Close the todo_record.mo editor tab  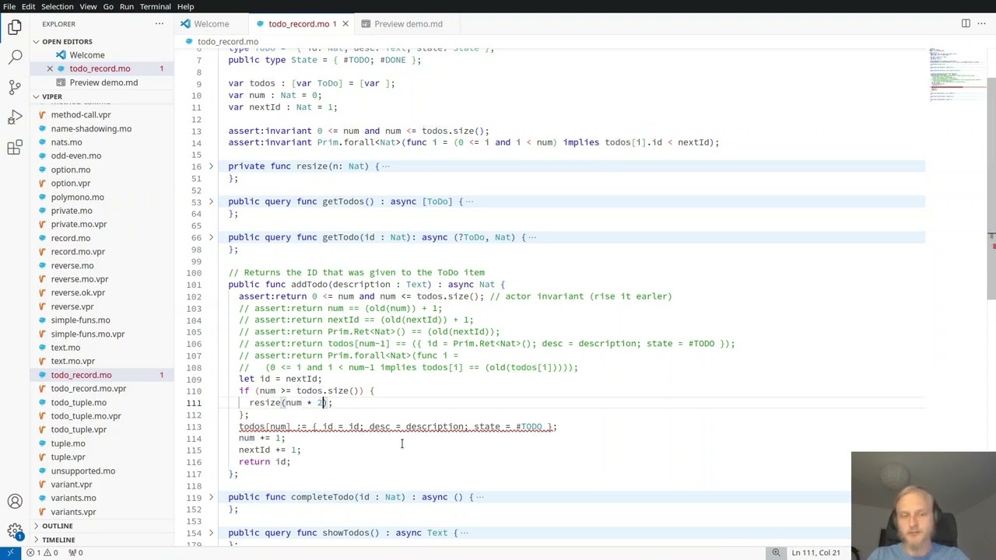click(x=345, y=24)
